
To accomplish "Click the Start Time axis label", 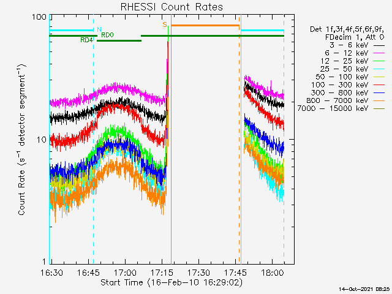I will click(x=171, y=282).
